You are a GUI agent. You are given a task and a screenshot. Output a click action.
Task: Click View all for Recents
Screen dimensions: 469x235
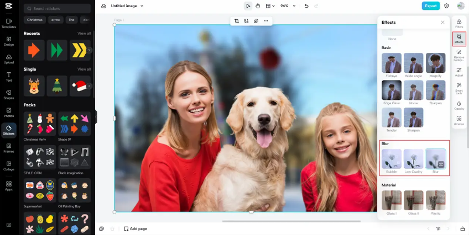(84, 34)
